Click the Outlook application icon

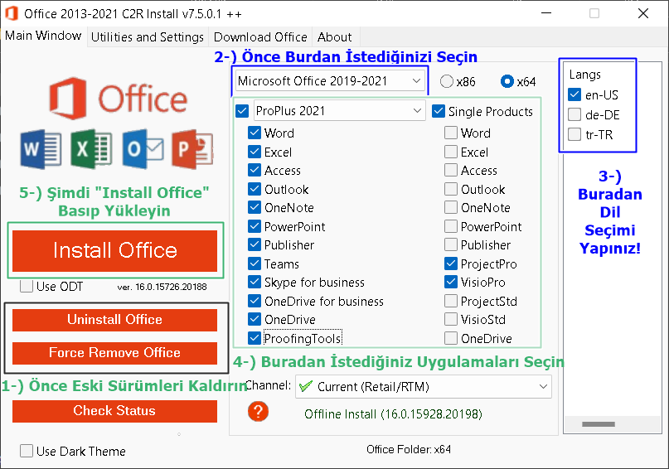pos(143,149)
